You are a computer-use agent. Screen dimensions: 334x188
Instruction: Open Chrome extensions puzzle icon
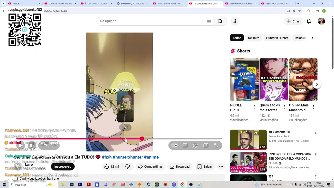(308, 11)
